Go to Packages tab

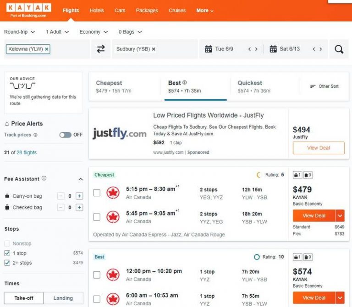coord(147,11)
